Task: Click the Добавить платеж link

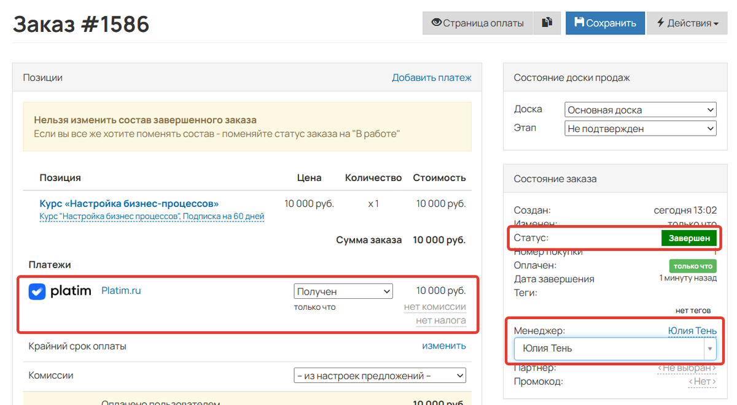Action: [432, 77]
